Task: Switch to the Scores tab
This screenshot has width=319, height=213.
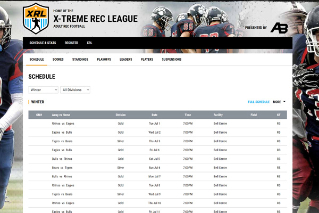Action: [58, 59]
